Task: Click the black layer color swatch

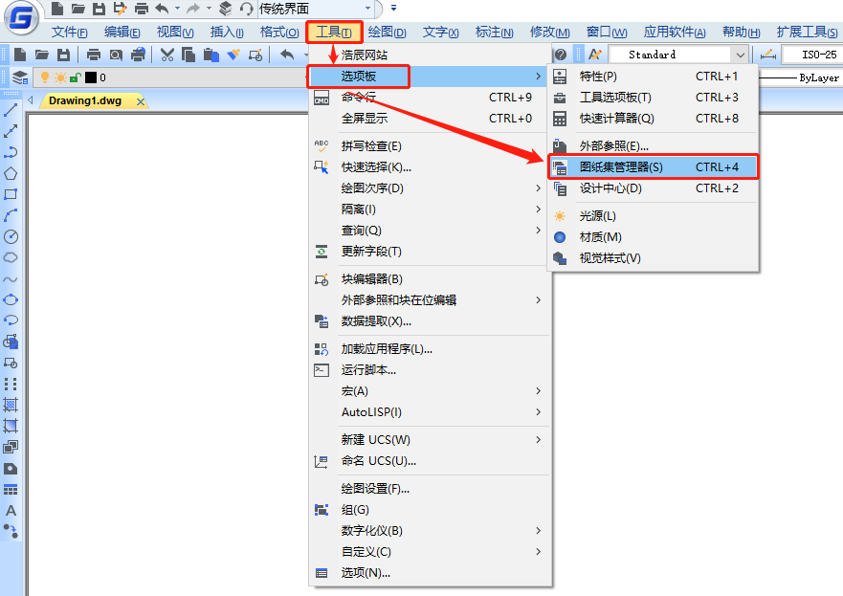Action: (x=89, y=77)
